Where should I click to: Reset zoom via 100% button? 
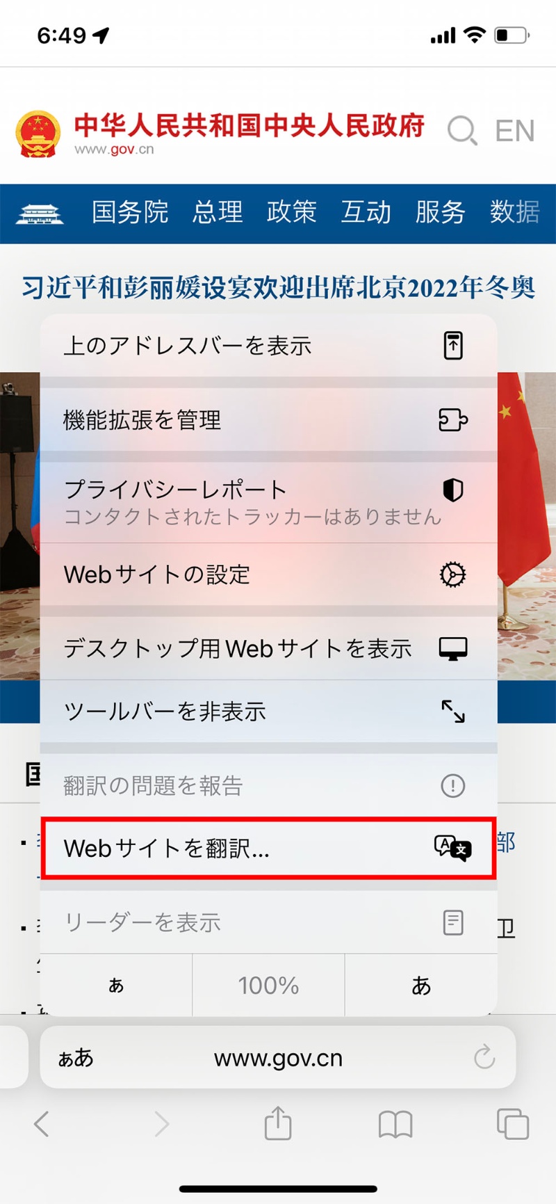click(268, 985)
